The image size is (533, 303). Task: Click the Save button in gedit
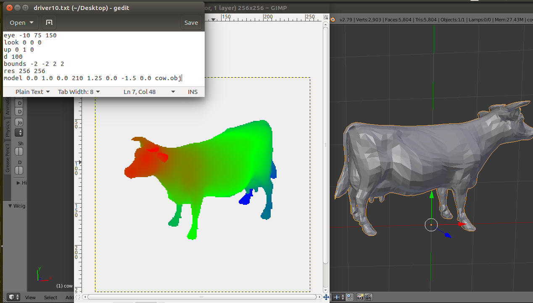[191, 22]
